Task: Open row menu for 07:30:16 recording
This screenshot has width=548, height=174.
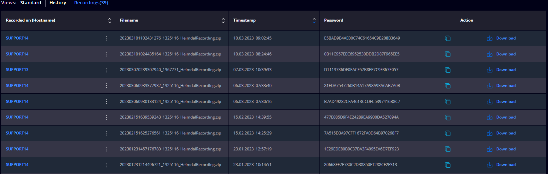Action: (107, 102)
